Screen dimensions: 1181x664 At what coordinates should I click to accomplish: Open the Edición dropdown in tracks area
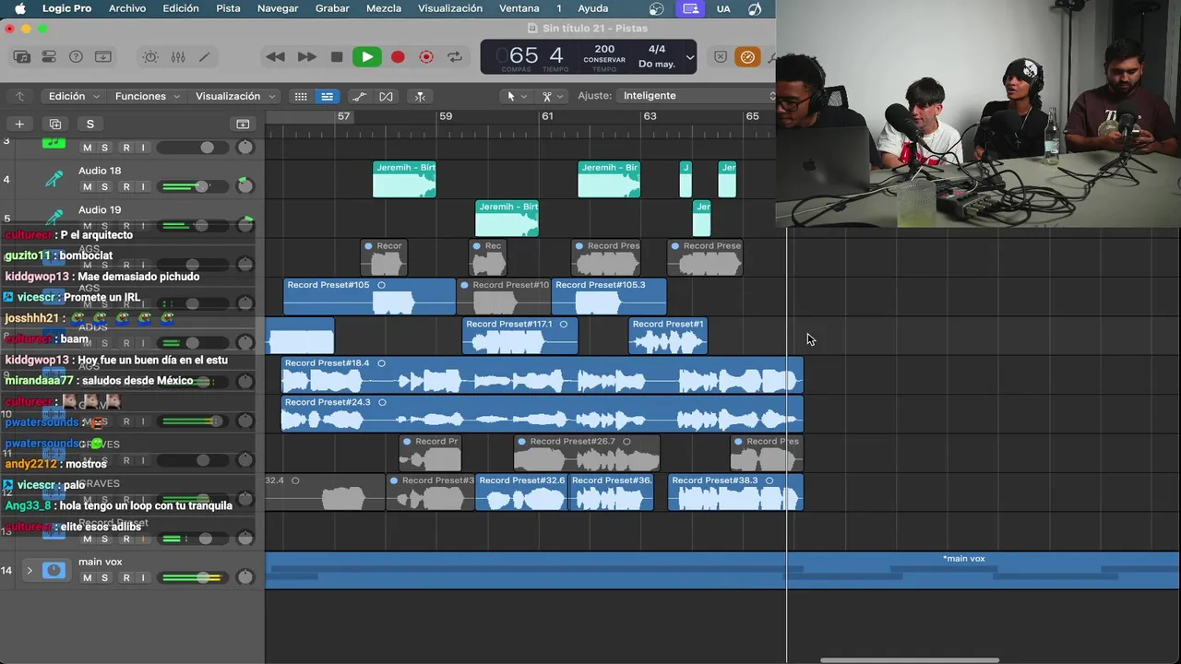coord(74,96)
